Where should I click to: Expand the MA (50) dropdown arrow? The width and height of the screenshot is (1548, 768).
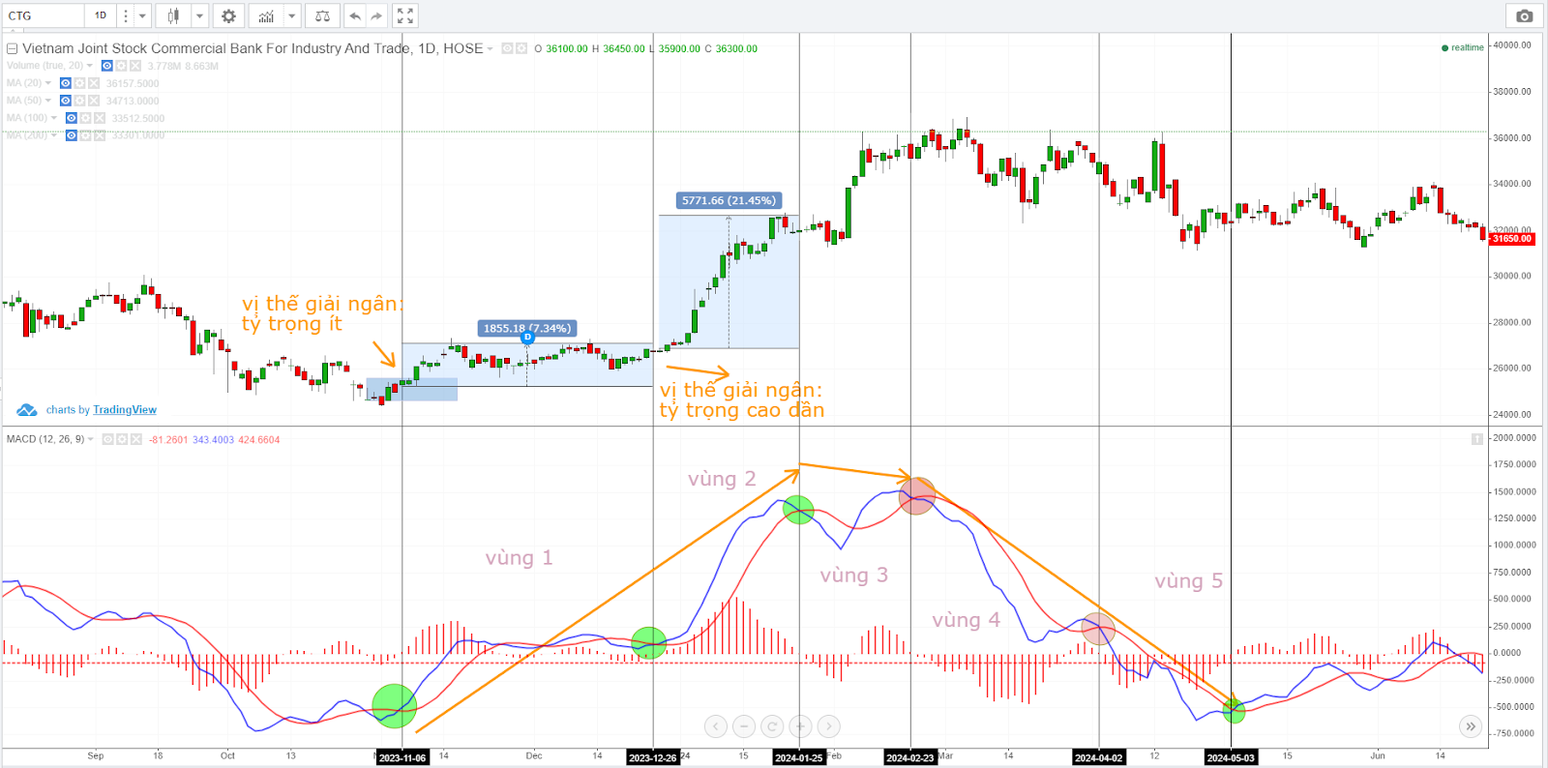tap(48, 101)
